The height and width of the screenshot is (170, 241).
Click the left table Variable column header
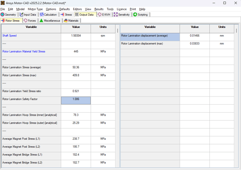pyautogui.click(x=31, y=28)
